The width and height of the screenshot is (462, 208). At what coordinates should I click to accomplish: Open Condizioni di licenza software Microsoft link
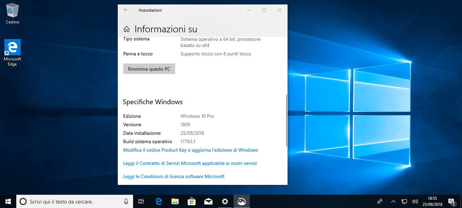coord(174,177)
